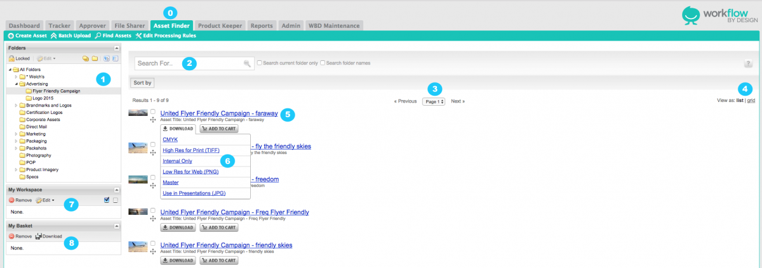Click the faraway asset thumbnail
The image size is (762, 268).
tap(138, 113)
